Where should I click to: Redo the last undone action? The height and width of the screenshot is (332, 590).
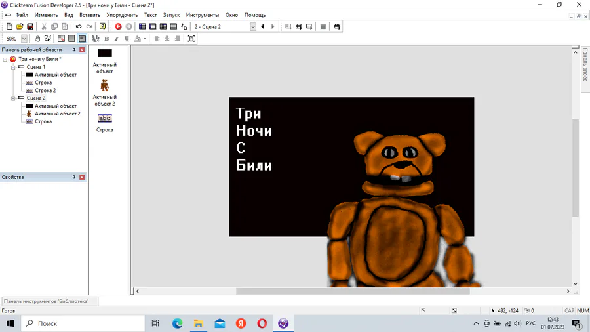point(88,26)
